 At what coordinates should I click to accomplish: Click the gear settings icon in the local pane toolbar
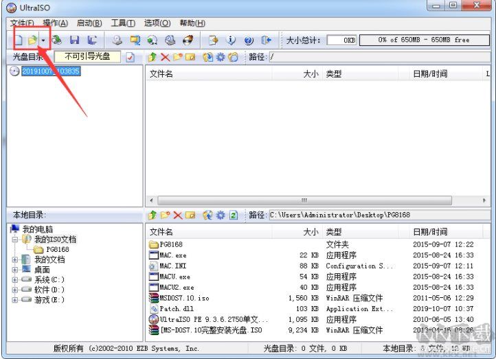click(x=221, y=215)
